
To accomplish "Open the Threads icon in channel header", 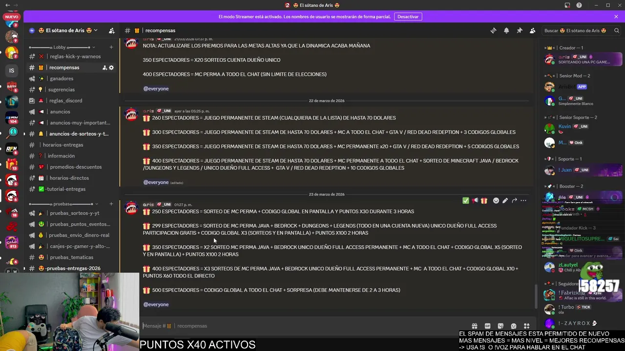I will 493,30.
